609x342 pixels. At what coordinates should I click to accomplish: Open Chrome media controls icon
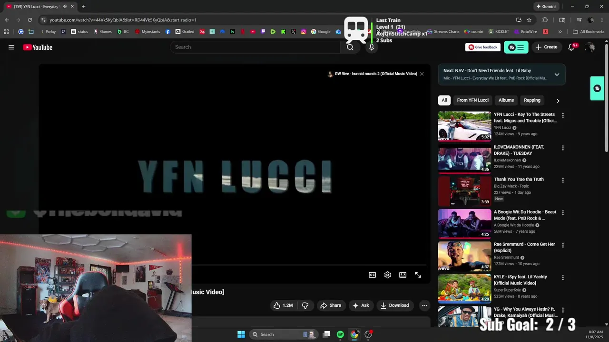(579, 20)
